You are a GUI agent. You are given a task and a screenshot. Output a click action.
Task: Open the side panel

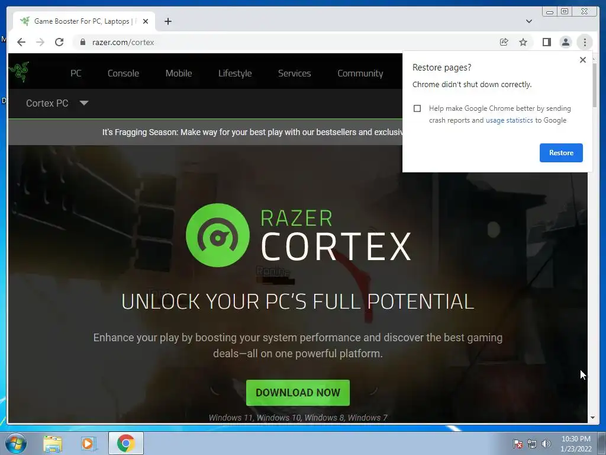click(546, 42)
